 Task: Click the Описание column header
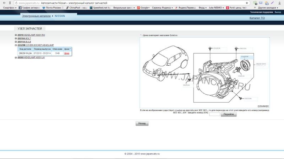tap(58, 49)
